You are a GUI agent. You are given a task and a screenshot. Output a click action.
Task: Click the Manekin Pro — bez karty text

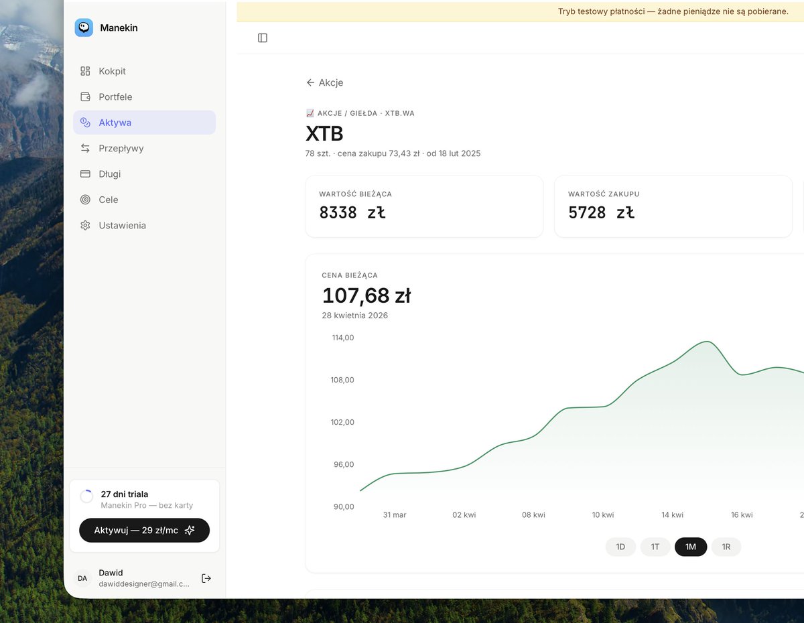point(147,506)
